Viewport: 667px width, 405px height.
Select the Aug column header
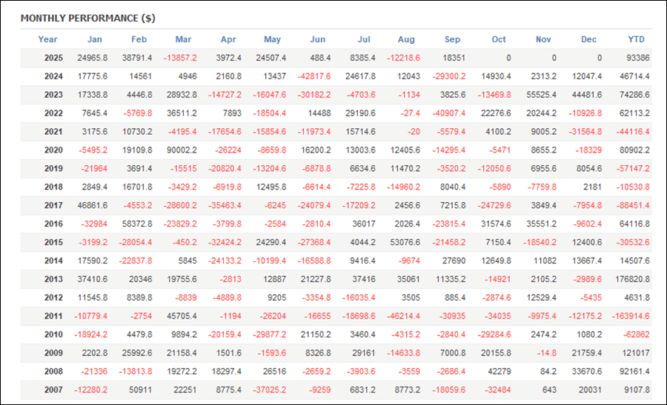tap(406, 39)
